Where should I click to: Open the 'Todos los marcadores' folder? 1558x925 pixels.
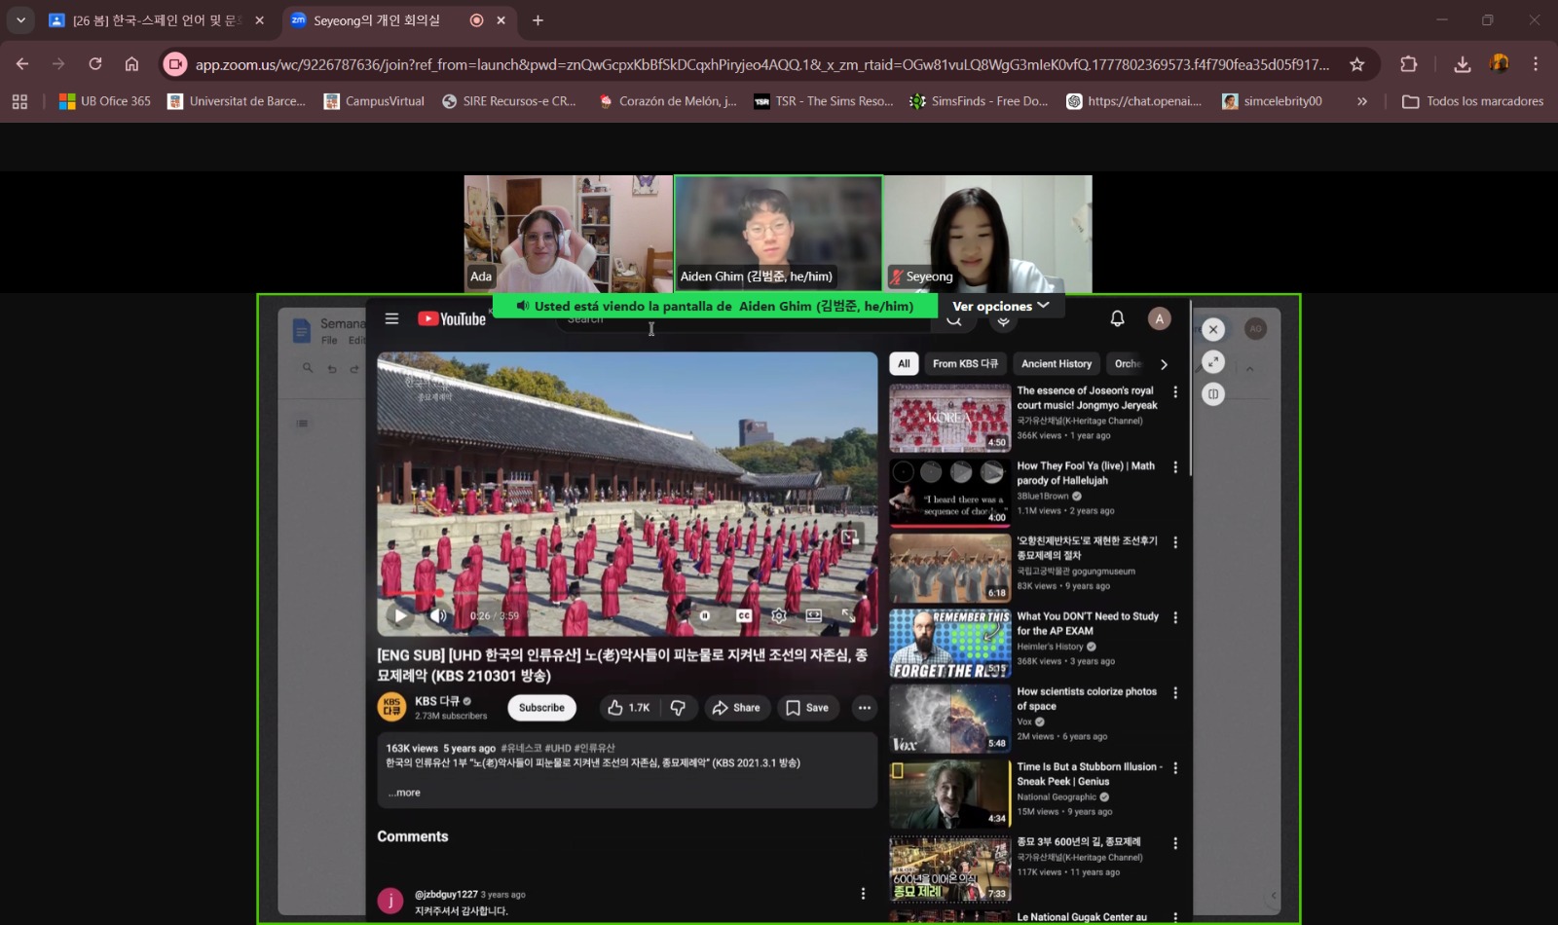coord(1472,101)
